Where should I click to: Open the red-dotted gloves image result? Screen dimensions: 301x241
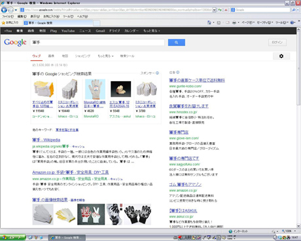click(91, 214)
